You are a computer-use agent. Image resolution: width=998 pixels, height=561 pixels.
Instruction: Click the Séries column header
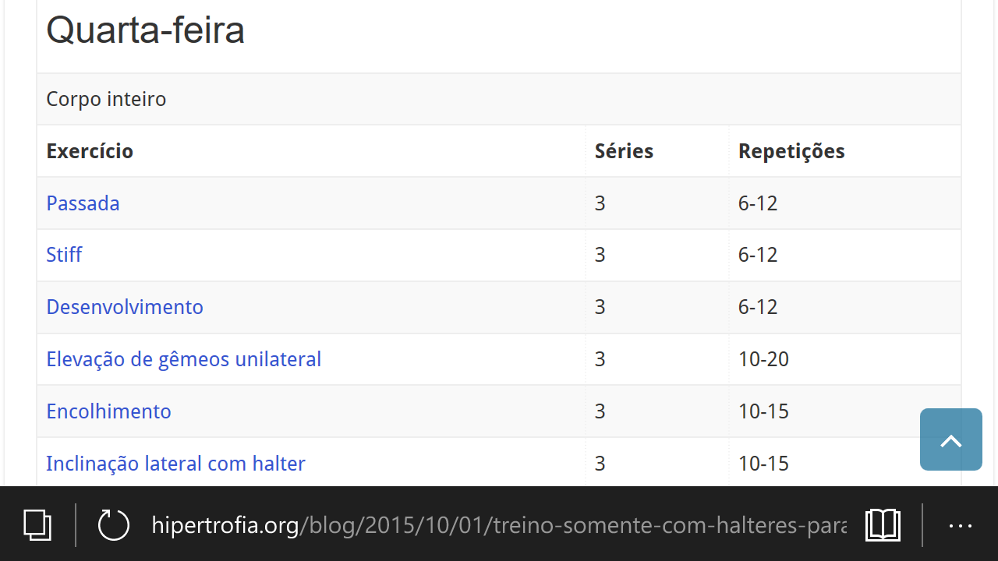pyautogui.click(x=624, y=151)
